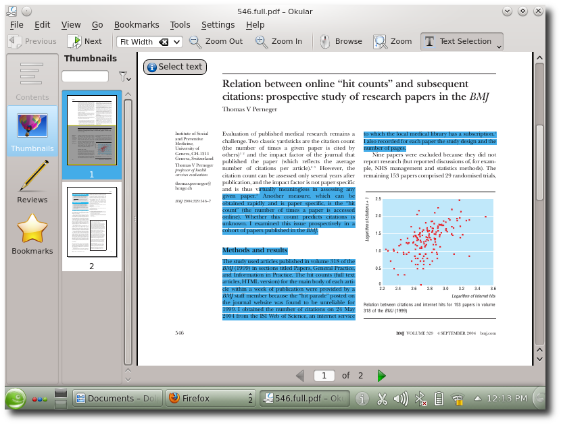This screenshot has width=561, height=425.
Task: Open the Settings menu
Action: pyautogui.click(x=218, y=24)
